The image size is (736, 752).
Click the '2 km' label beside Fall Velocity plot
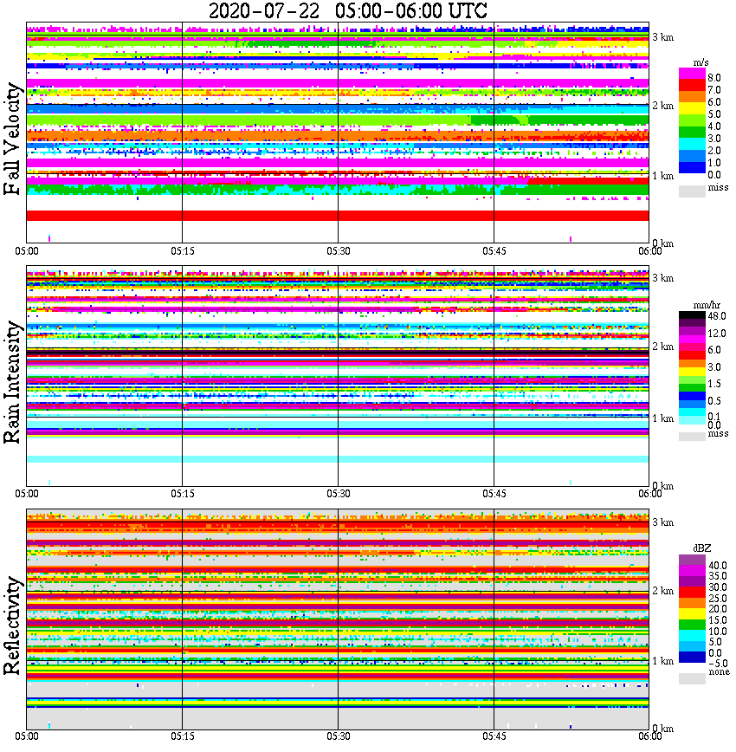pos(662,106)
